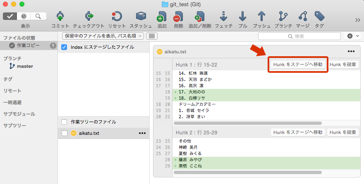Open the gear settings dropdown
The height and width of the screenshot is (184, 364).
point(352,36)
